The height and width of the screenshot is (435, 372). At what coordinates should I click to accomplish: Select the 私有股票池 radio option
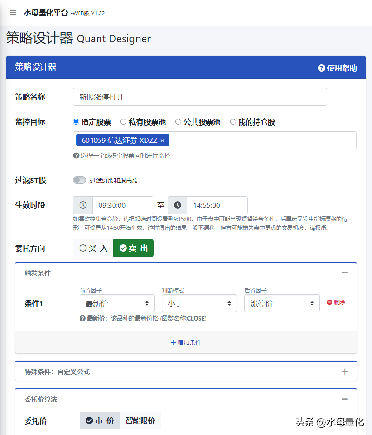(x=124, y=122)
